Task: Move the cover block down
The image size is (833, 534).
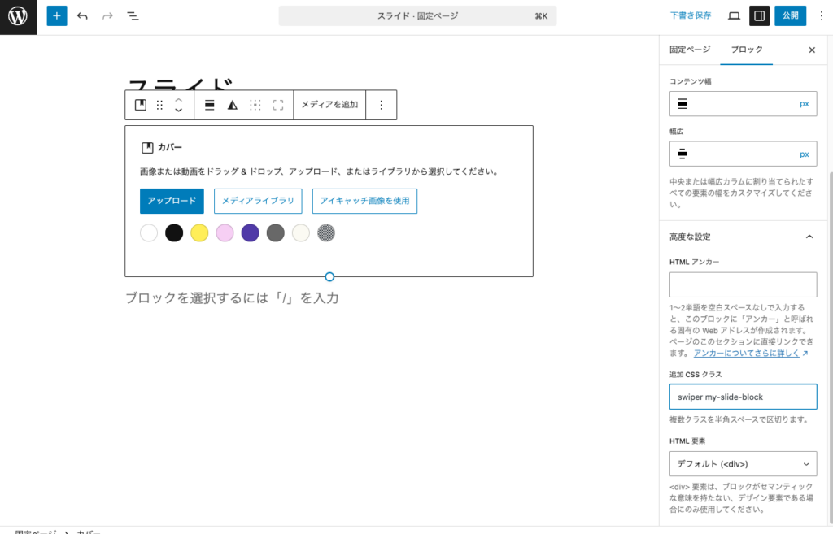Action: pos(178,109)
